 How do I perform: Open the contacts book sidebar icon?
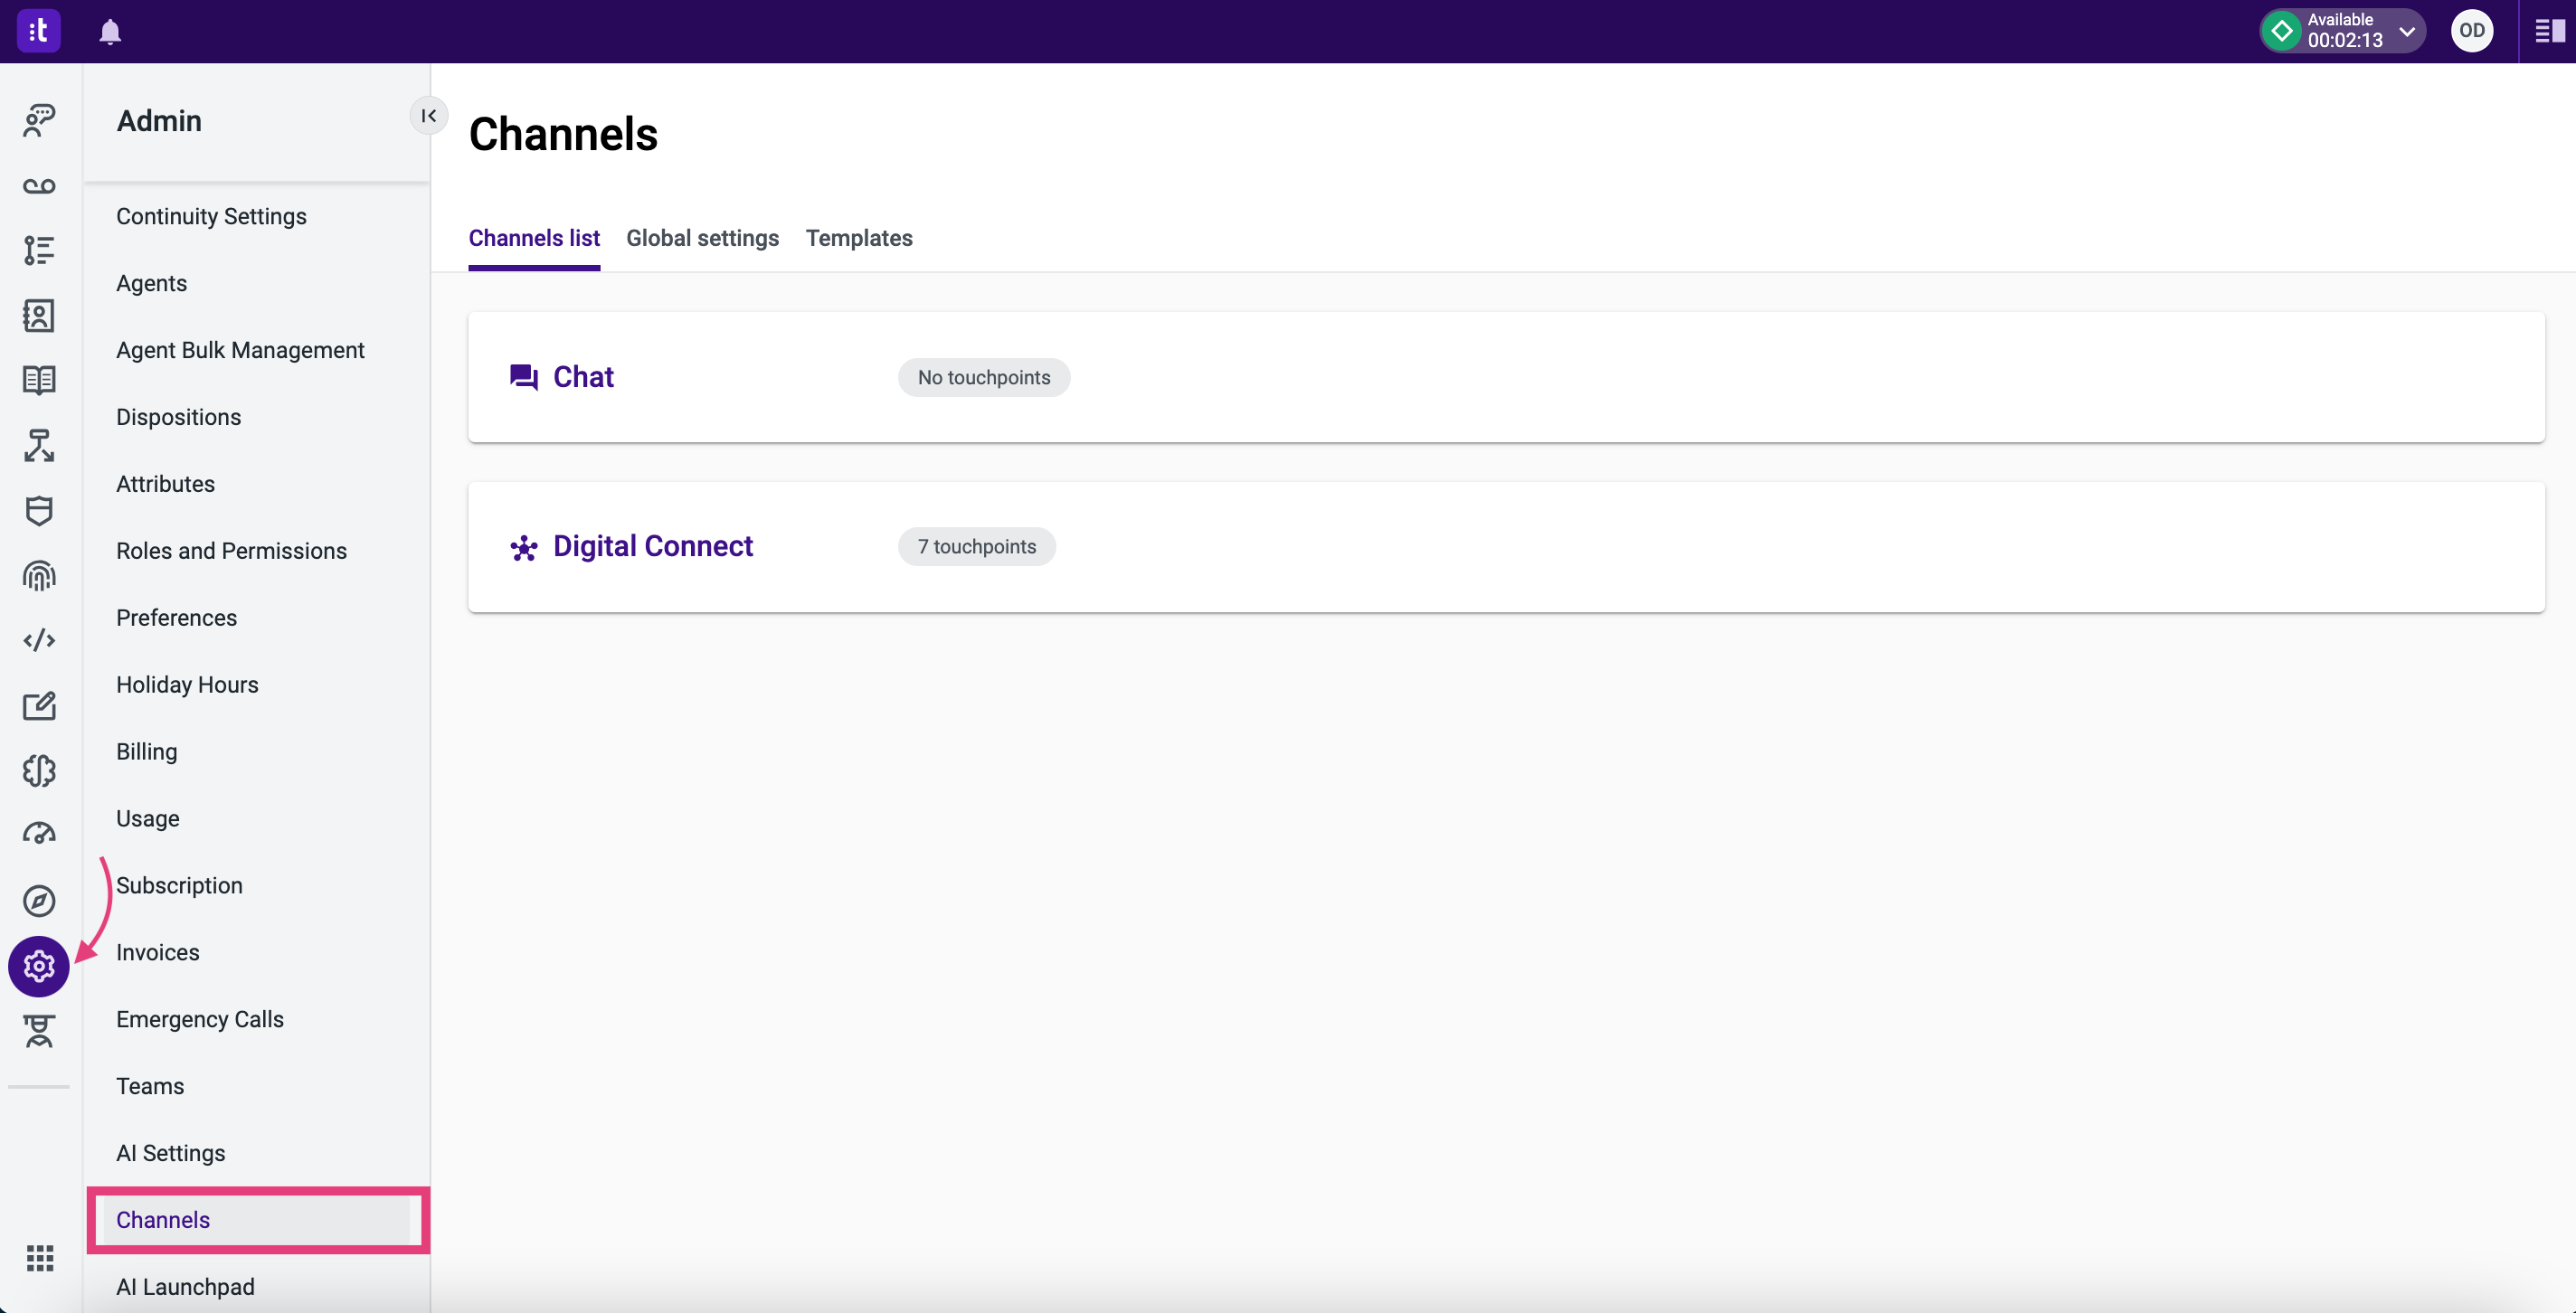tap(39, 316)
